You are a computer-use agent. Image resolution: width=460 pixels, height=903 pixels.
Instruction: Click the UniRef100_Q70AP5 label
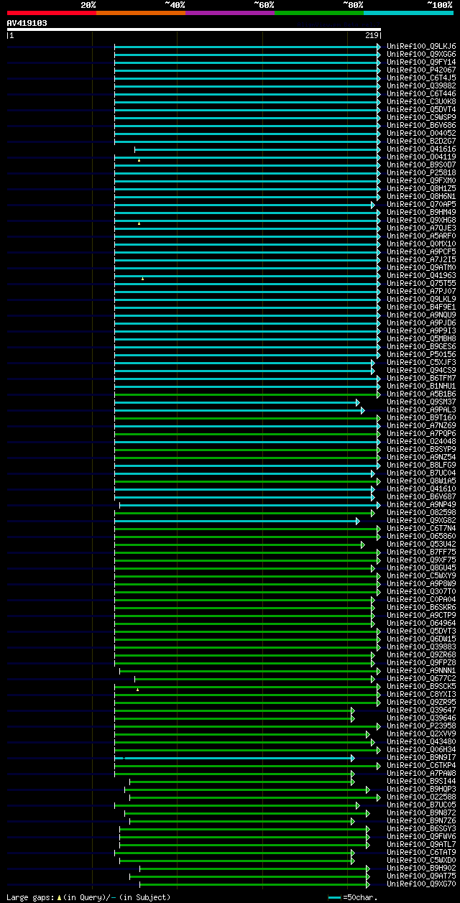click(x=421, y=204)
